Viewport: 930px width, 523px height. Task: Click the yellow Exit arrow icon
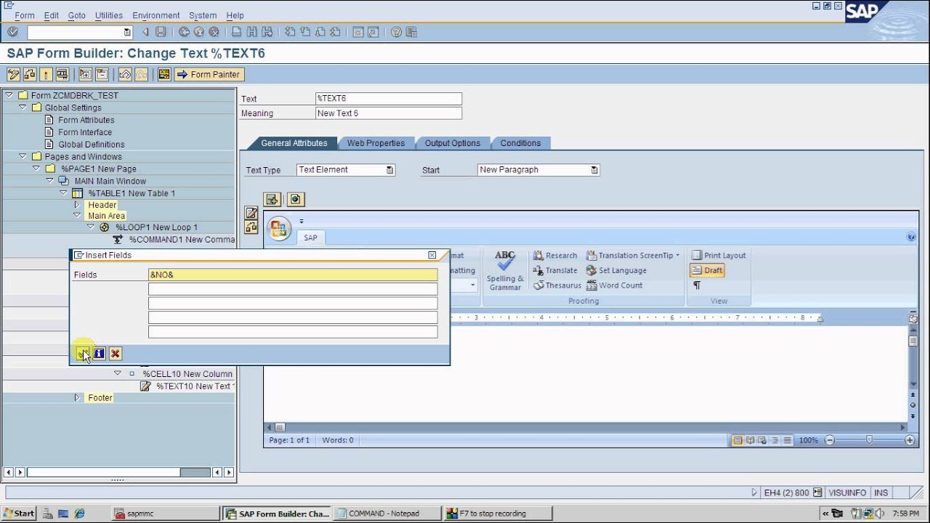tap(199, 32)
